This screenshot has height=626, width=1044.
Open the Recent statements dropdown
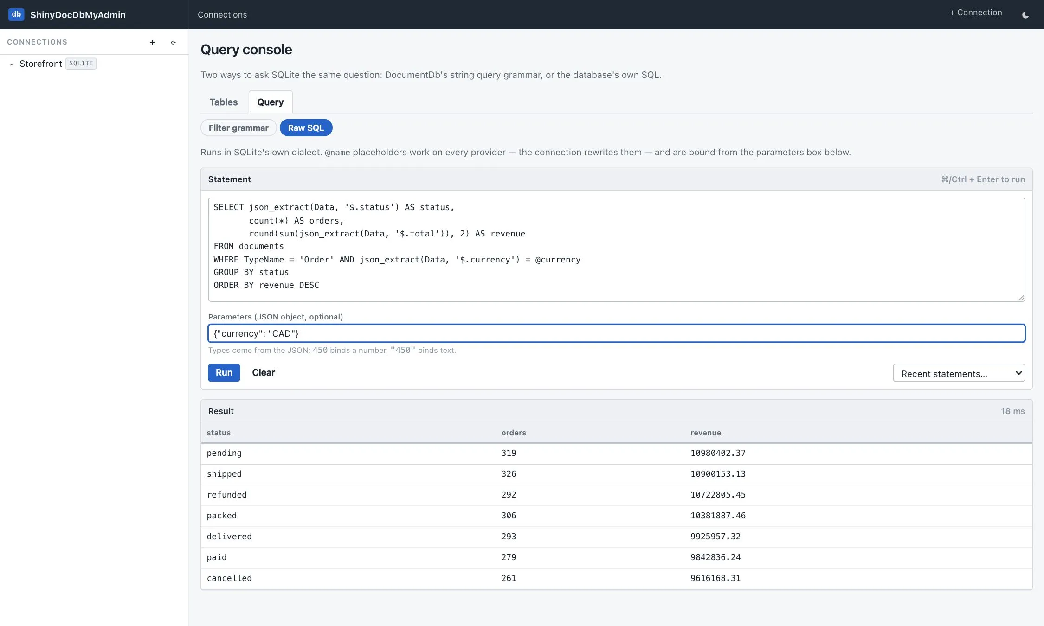(x=959, y=373)
